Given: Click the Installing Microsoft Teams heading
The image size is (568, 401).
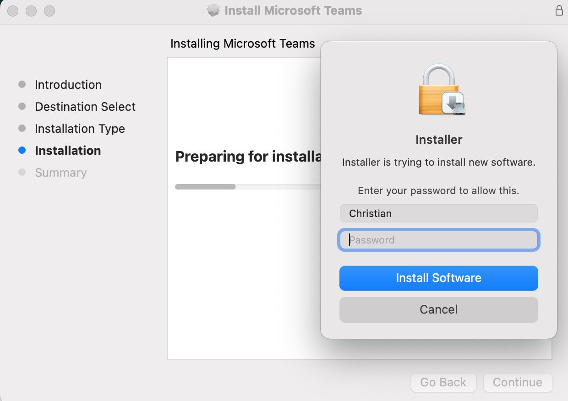Looking at the screenshot, I should [x=243, y=44].
